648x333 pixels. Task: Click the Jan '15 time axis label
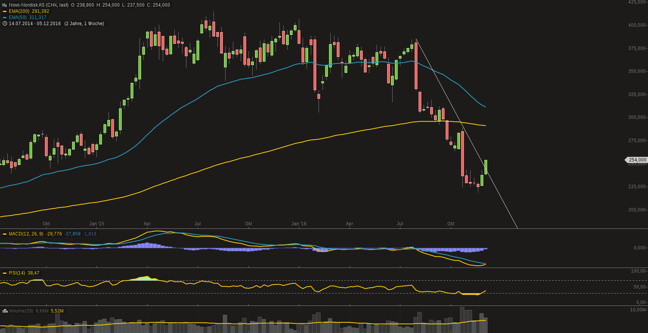97,224
